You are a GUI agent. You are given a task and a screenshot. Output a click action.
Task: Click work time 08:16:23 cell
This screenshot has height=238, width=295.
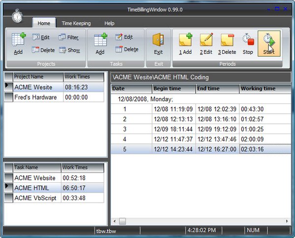tap(84, 87)
